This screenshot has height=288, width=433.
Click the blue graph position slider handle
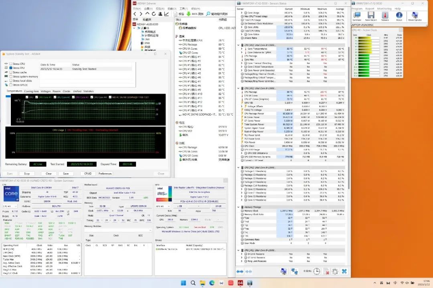[x=8, y=96]
